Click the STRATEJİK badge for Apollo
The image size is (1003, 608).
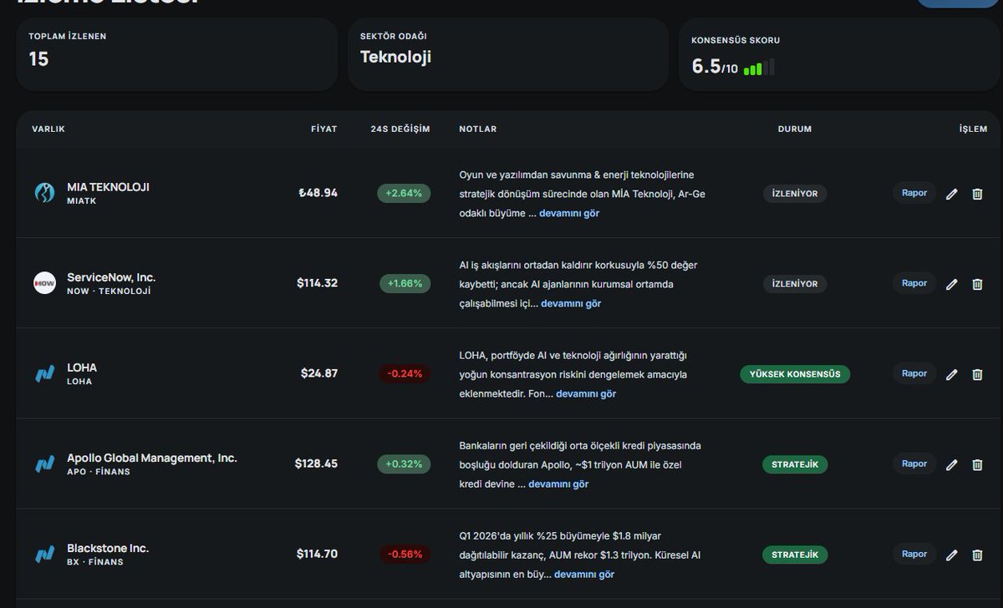click(x=795, y=464)
